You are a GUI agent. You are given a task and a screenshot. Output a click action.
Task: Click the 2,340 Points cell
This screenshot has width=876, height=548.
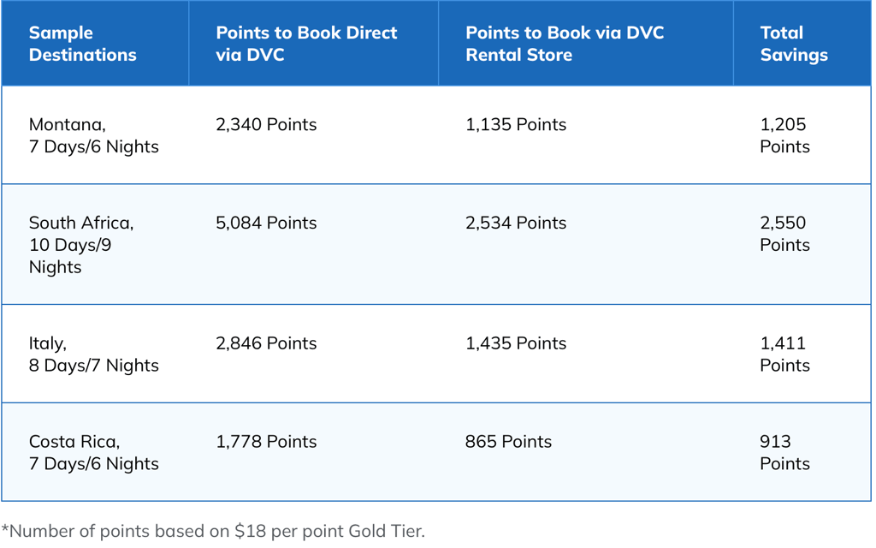coord(266,125)
